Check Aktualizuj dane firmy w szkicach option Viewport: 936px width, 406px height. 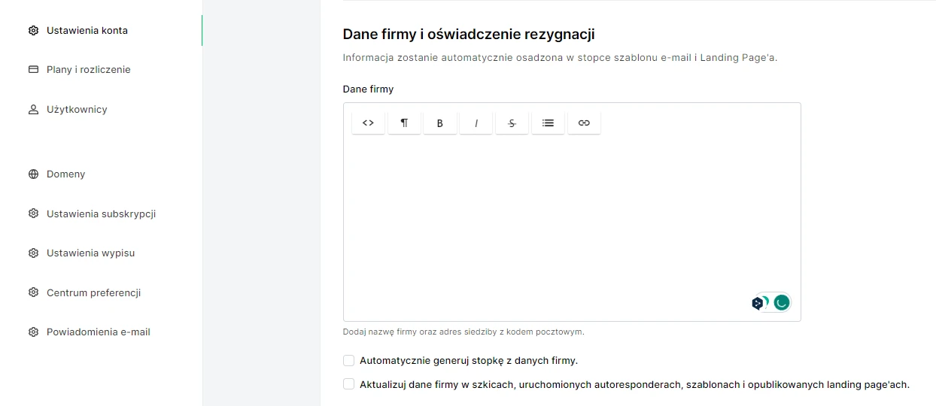click(348, 384)
